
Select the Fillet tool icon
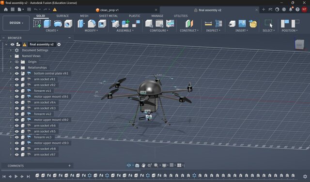click(x=92, y=24)
